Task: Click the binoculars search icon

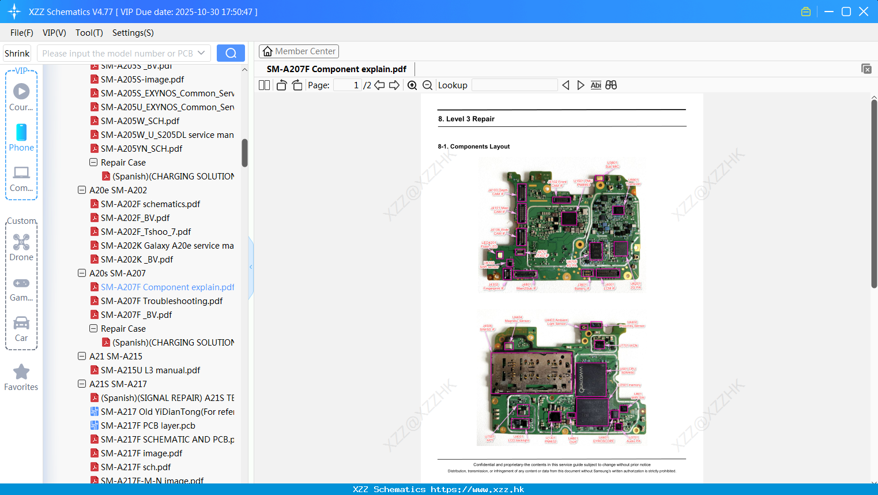Action: [611, 85]
